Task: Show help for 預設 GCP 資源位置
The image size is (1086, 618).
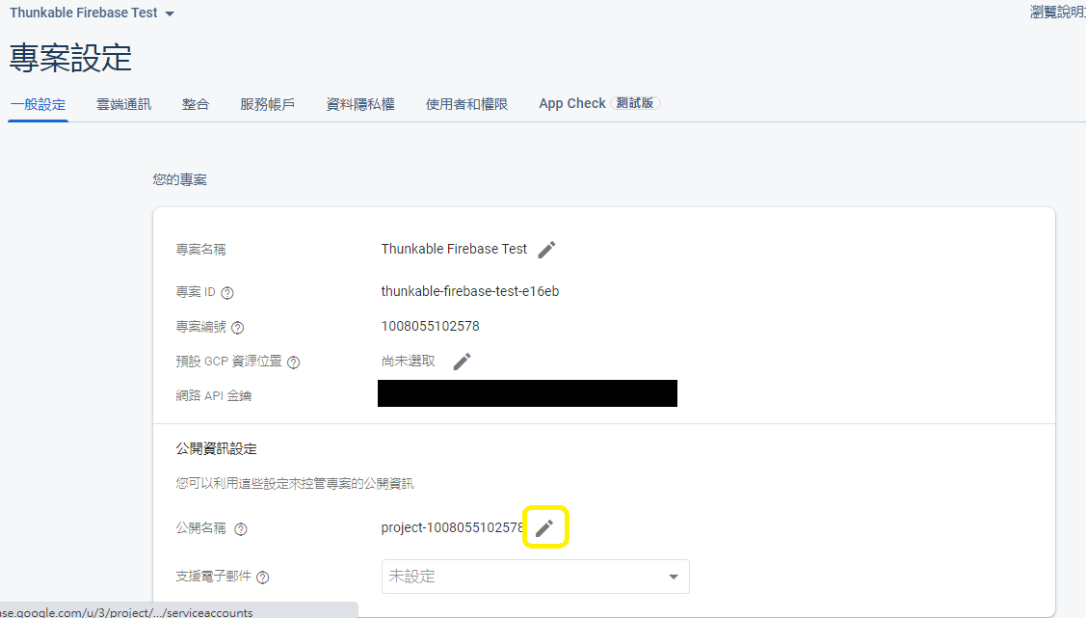Action: click(294, 363)
